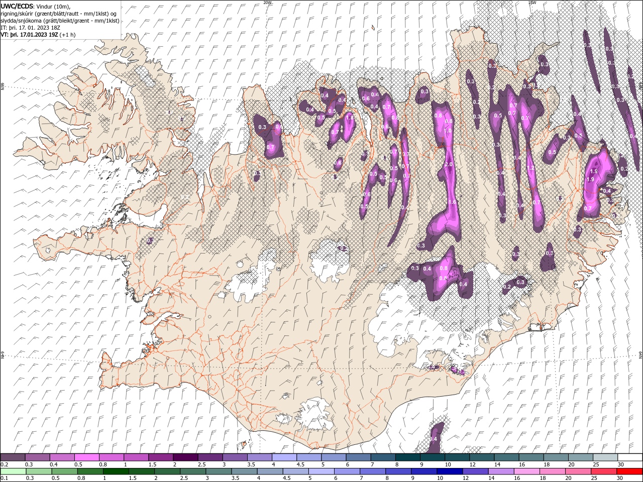Image resolution: width=643 pixels, height=482 pixels.
Task: Click the top-row legend swatch labeled 0.2
Action: click(13, 457)
